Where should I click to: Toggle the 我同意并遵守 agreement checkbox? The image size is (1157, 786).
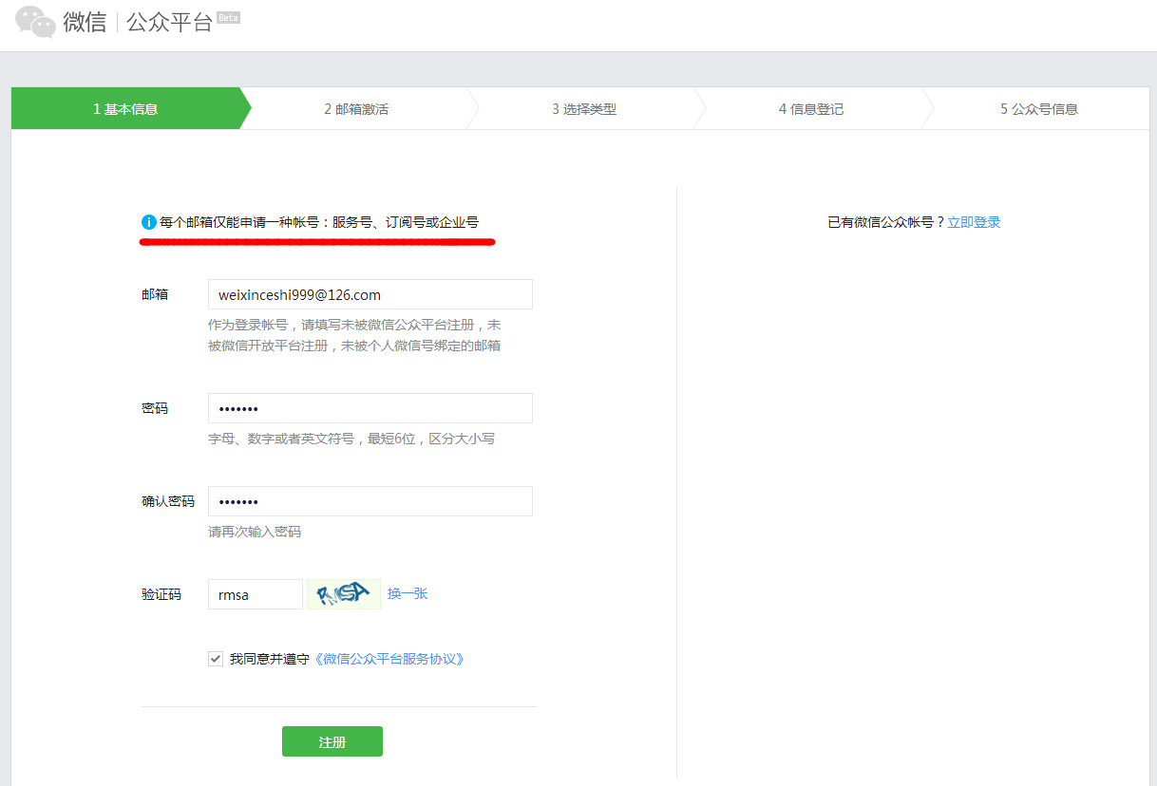(216, 659)
